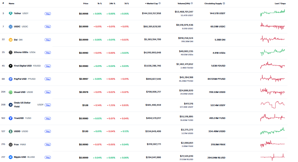The width and height of the screenshot is (298, 162).
Task: Click the Market Cap info icon
Action: 160,3
